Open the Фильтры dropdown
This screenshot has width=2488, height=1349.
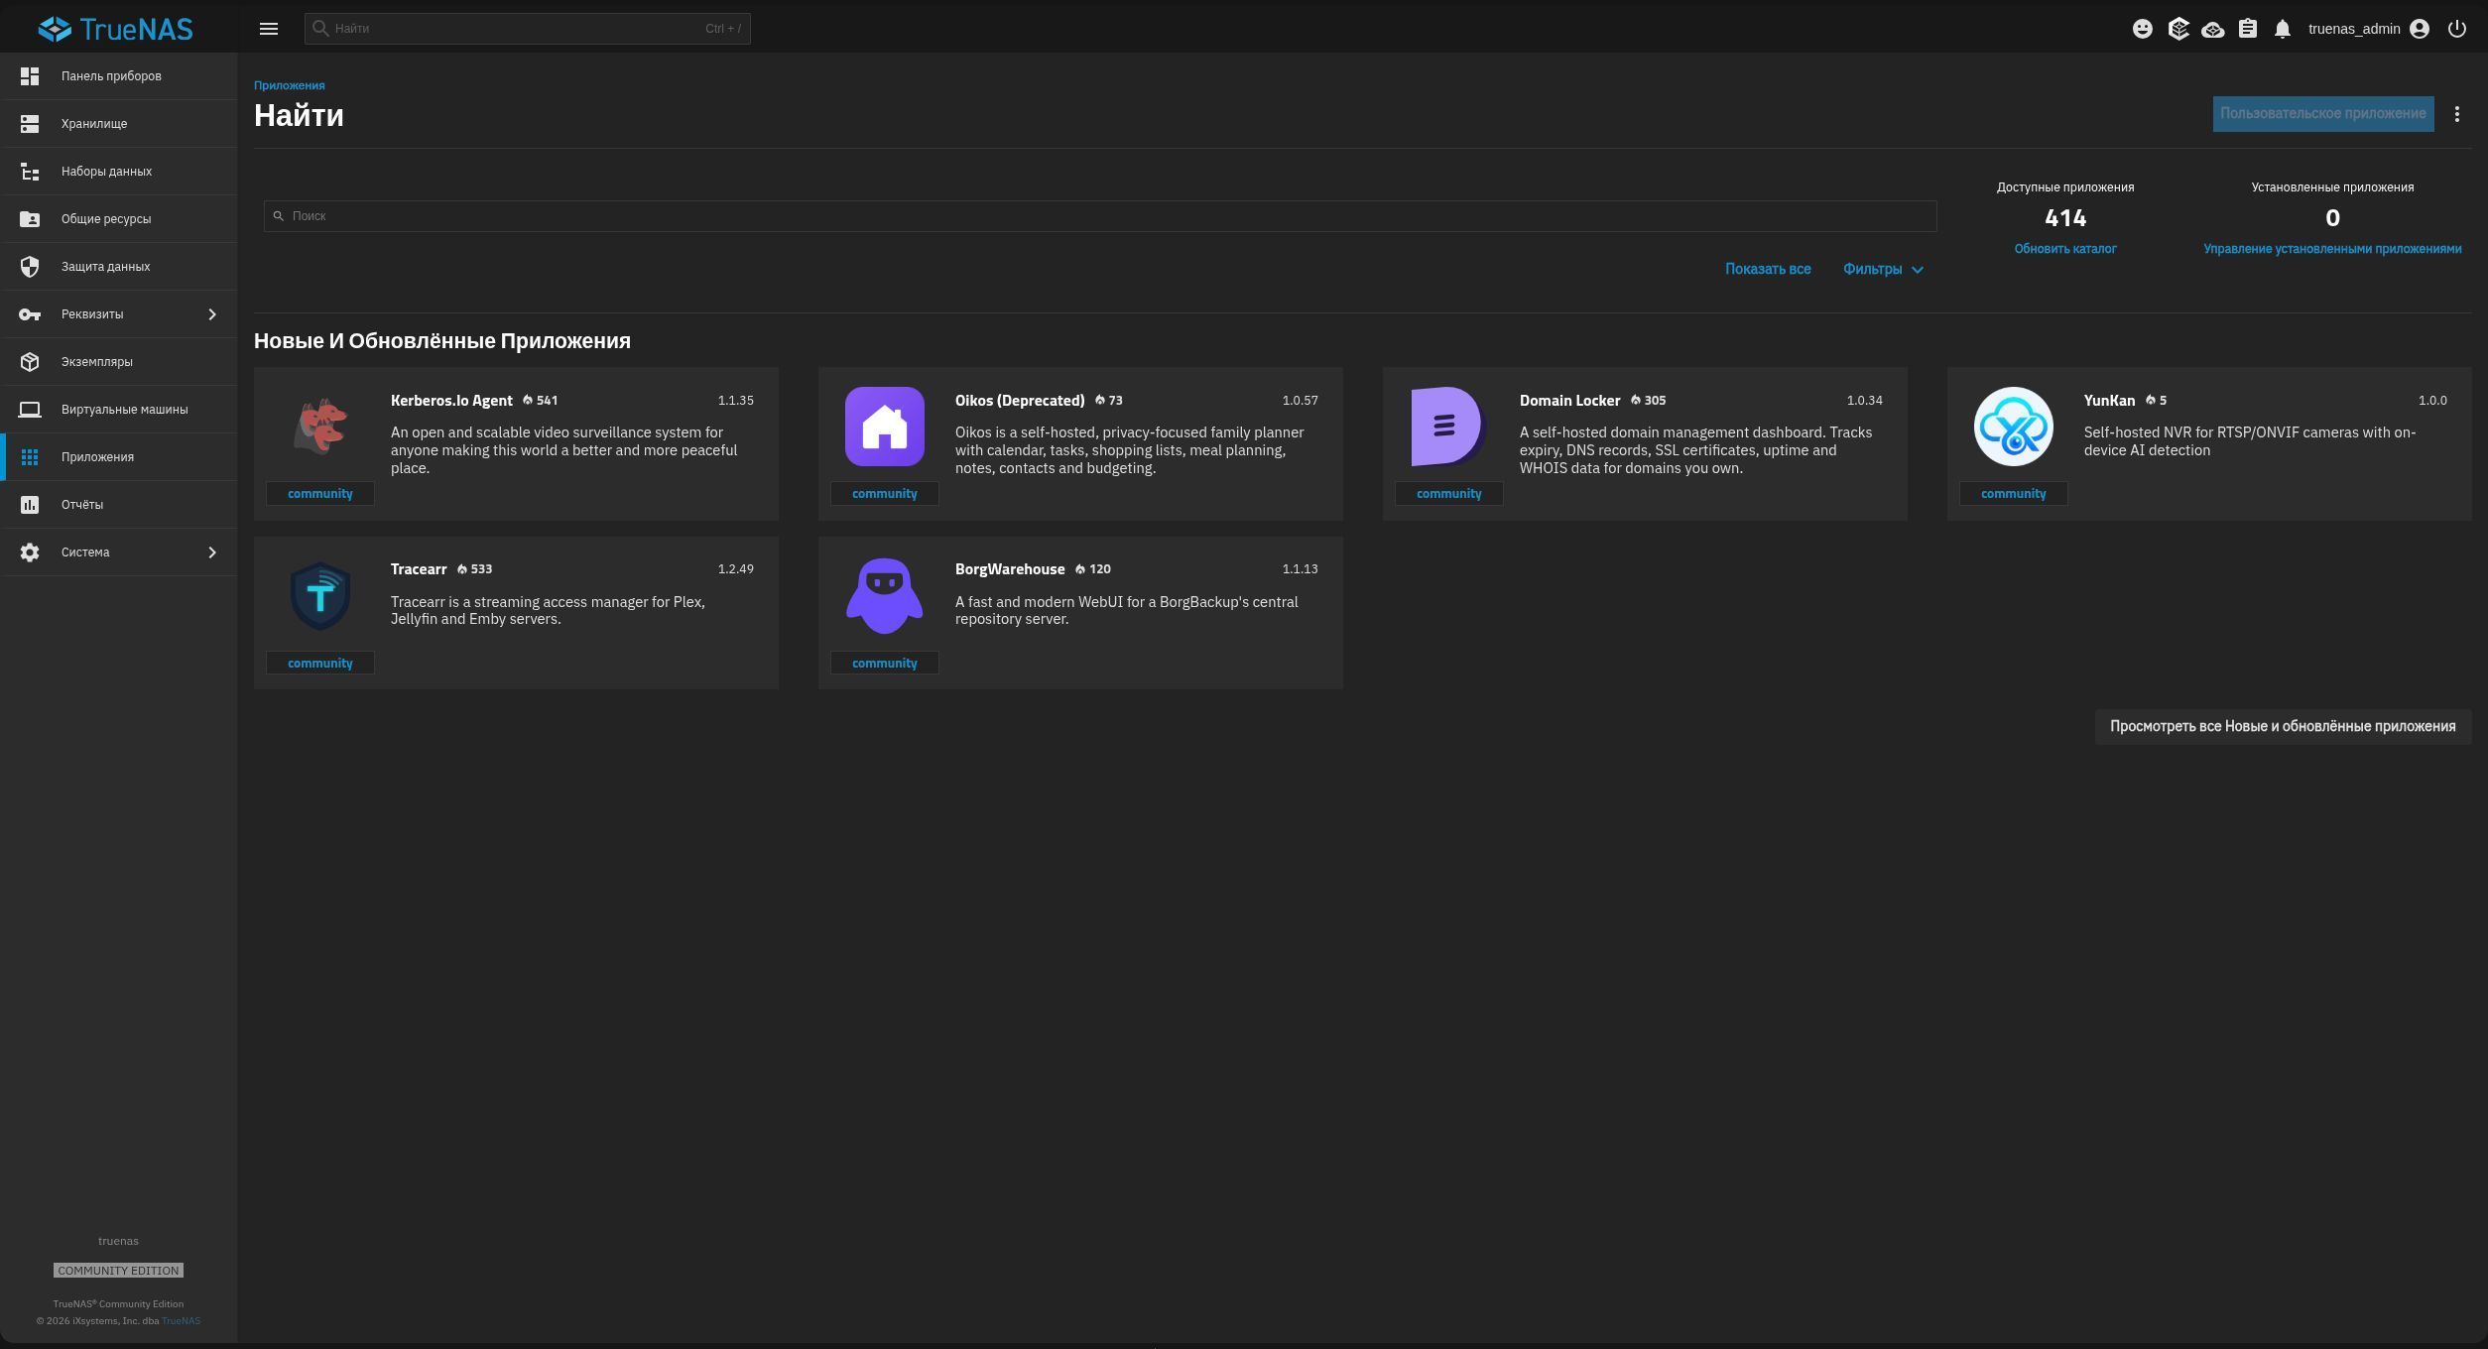pos(1884,270)
